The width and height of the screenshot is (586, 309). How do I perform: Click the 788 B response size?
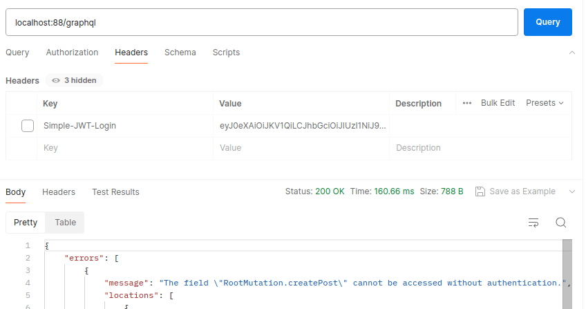pyautogui.click(x=452, y=191)
